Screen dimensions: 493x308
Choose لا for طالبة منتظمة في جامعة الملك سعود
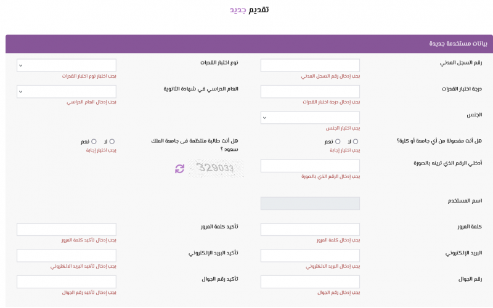[112, 142]
